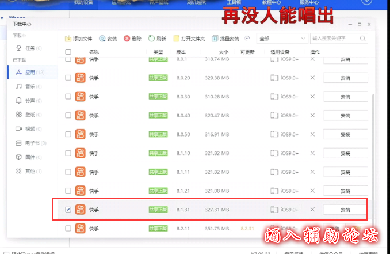
Task: Click 快手 app icon for version 8.0.20
Action: pyautogui.click(x=81, y=78)
